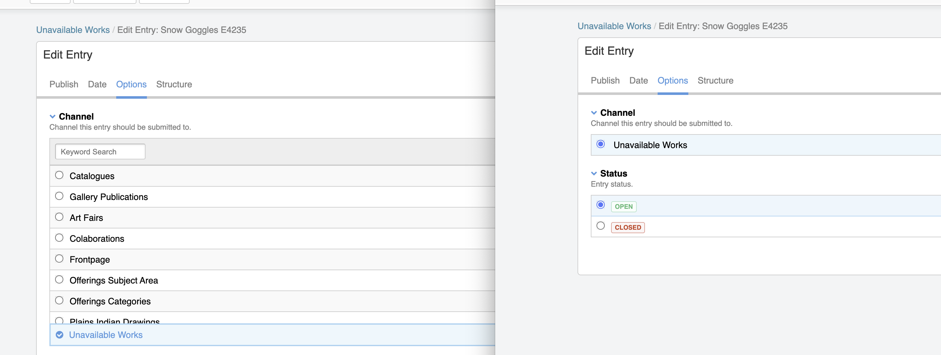Choose the Frontpage channel

point(59,258)
